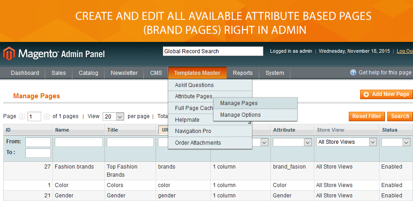Open the CMS menu
Screen dimensions: 413x201
coord(156,73)
